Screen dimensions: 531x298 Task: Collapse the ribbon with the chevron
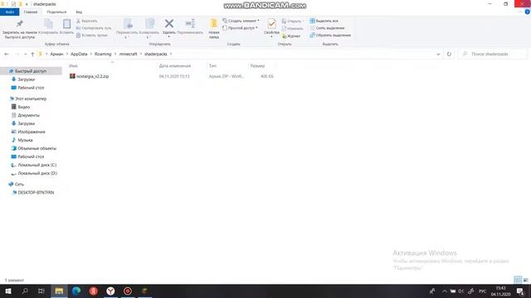[x=520, y=12]
